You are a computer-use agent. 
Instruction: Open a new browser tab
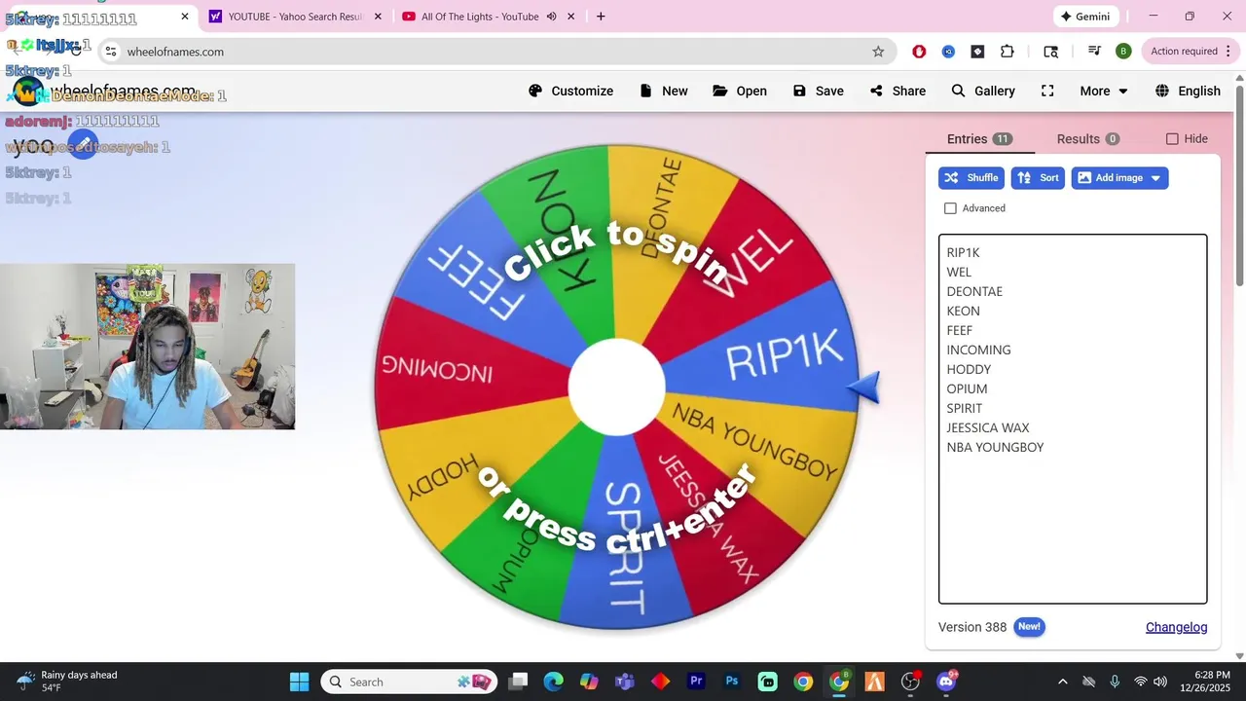[x=601, y=17]
